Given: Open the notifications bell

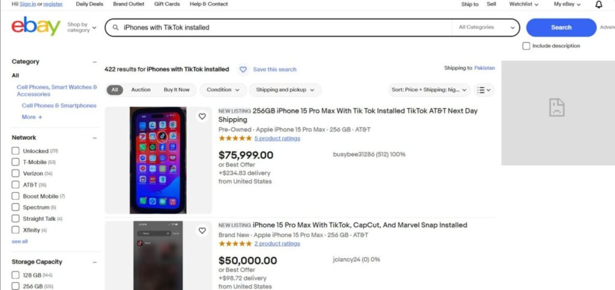Looking at the screenshot, I should coord(598,4).
